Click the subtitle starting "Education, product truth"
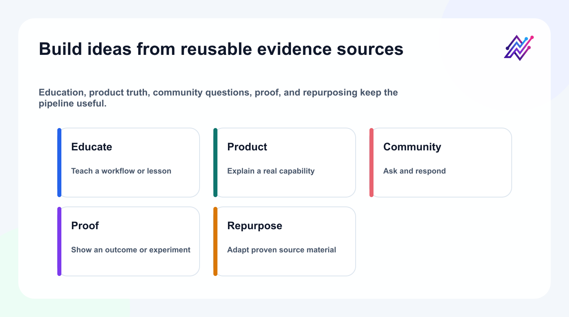 click(218, 98)
